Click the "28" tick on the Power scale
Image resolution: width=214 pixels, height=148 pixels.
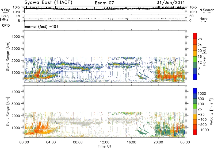[200, 39]
